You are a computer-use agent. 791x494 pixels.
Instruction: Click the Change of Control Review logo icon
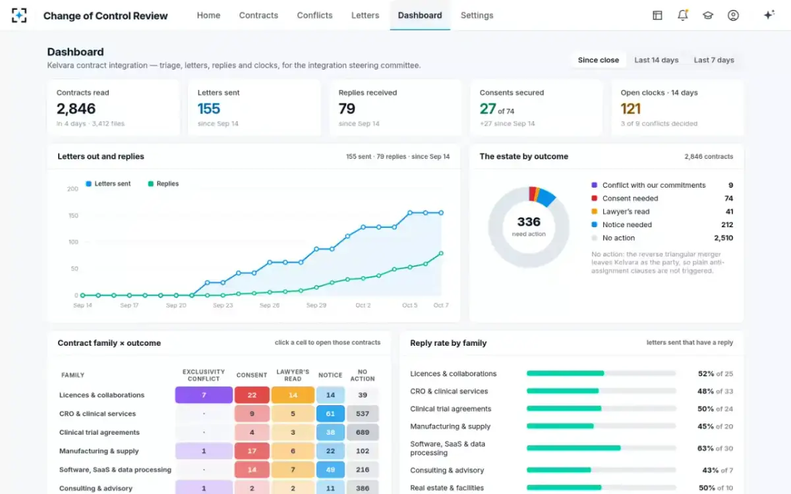(19, 15)
